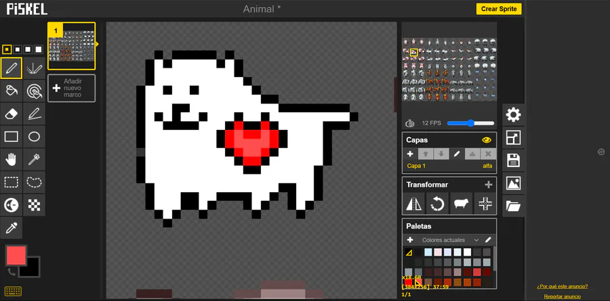Select the Lasso Selection tool
This screenshot has width=610, height=301.
click(35, 182)
